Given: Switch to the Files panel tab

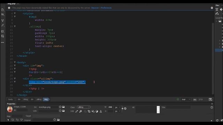Looking at the screenshot, I should pyautogui.click(x=217, y=6).
